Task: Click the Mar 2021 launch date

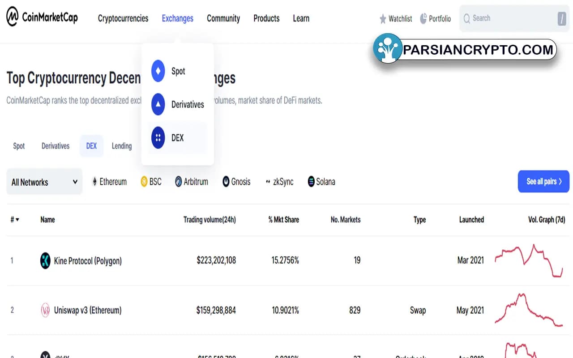Action: pos(470,260)
